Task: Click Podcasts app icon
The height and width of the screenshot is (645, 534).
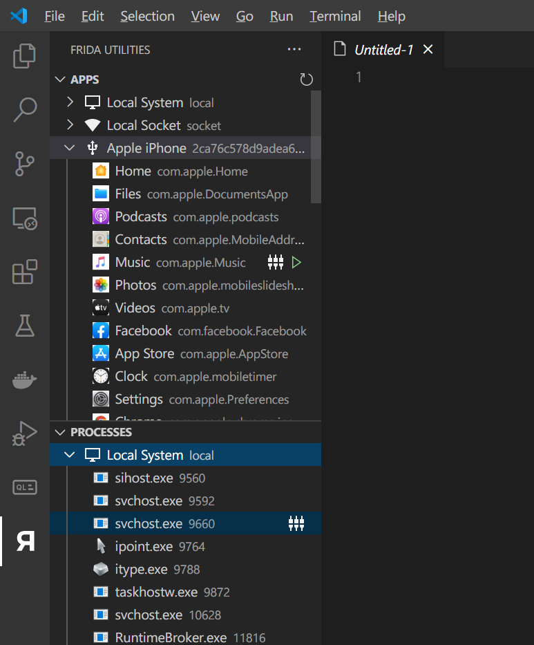Action: click(x=101, y=216)
